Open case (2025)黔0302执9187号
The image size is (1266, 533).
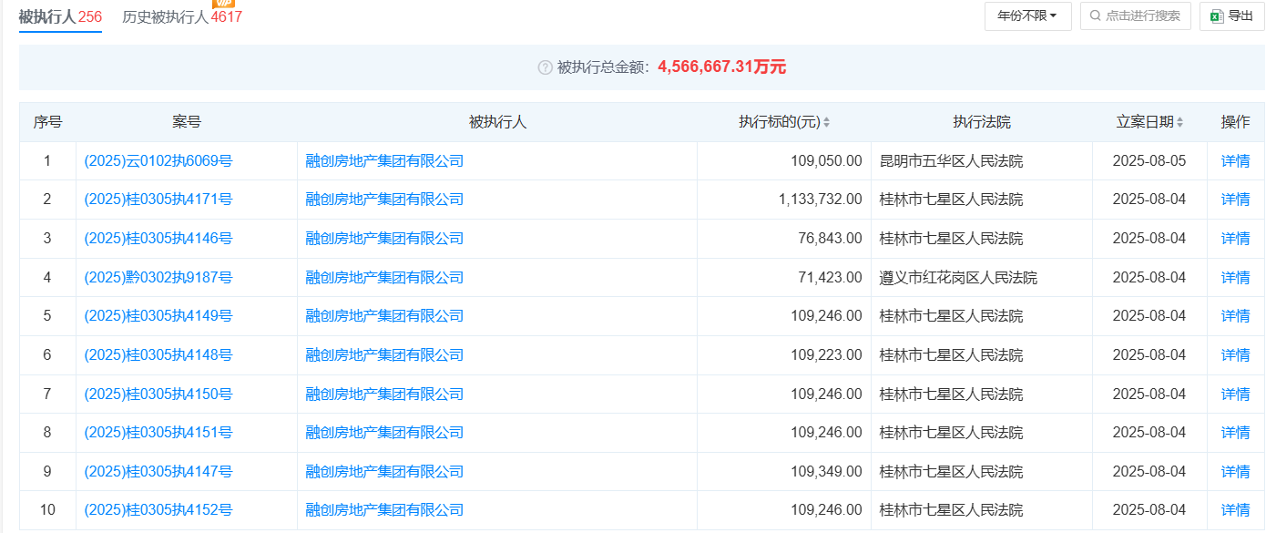click(x=158, y=278)
